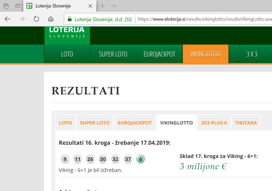Image resolution: width=272 pixels, height=191 pixels.
Task: Go to browser Home icon
Action: pos(51,19)
